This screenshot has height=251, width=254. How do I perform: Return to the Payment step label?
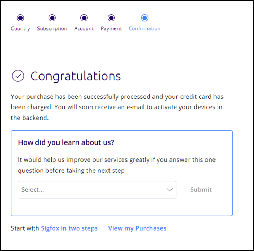click(x=111, y=29)
